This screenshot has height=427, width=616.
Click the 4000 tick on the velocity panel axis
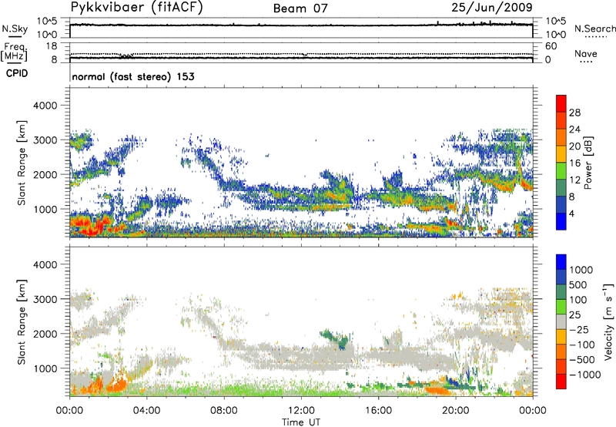(x=45, y=264)
